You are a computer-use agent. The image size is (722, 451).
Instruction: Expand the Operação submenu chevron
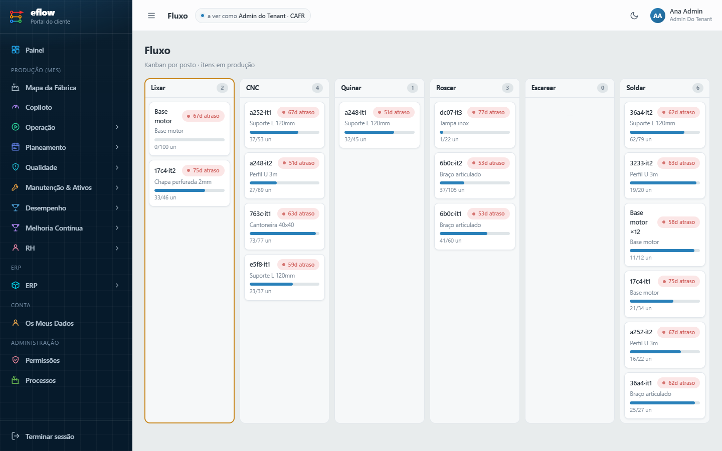(x=117, y=127)
